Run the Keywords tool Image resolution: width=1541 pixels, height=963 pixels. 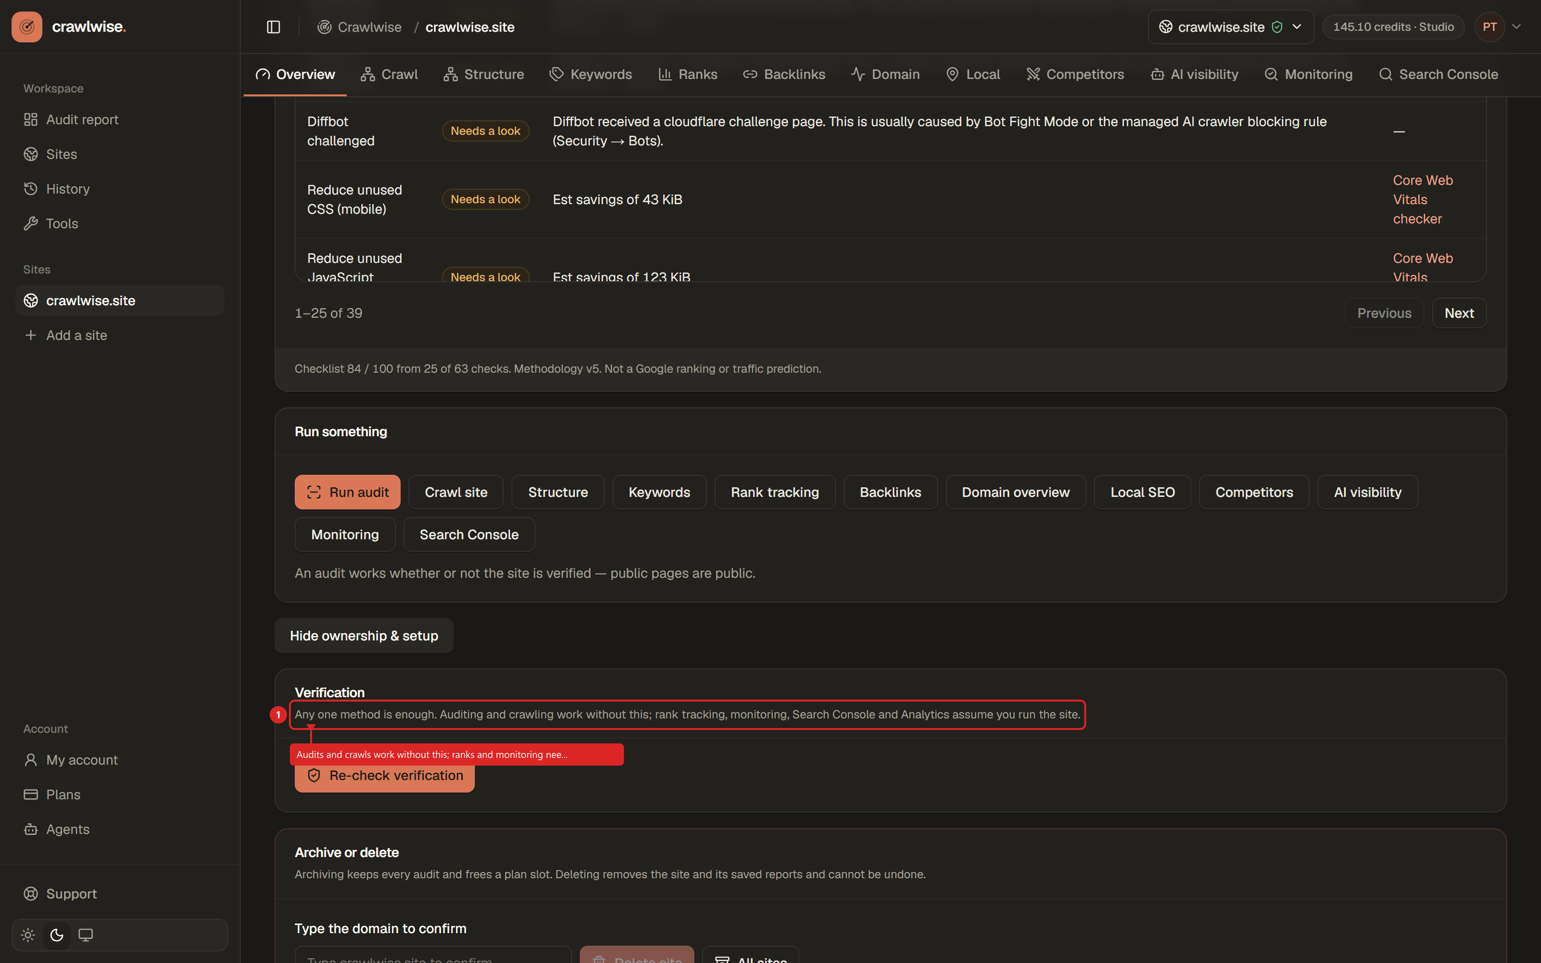(659, 492)
